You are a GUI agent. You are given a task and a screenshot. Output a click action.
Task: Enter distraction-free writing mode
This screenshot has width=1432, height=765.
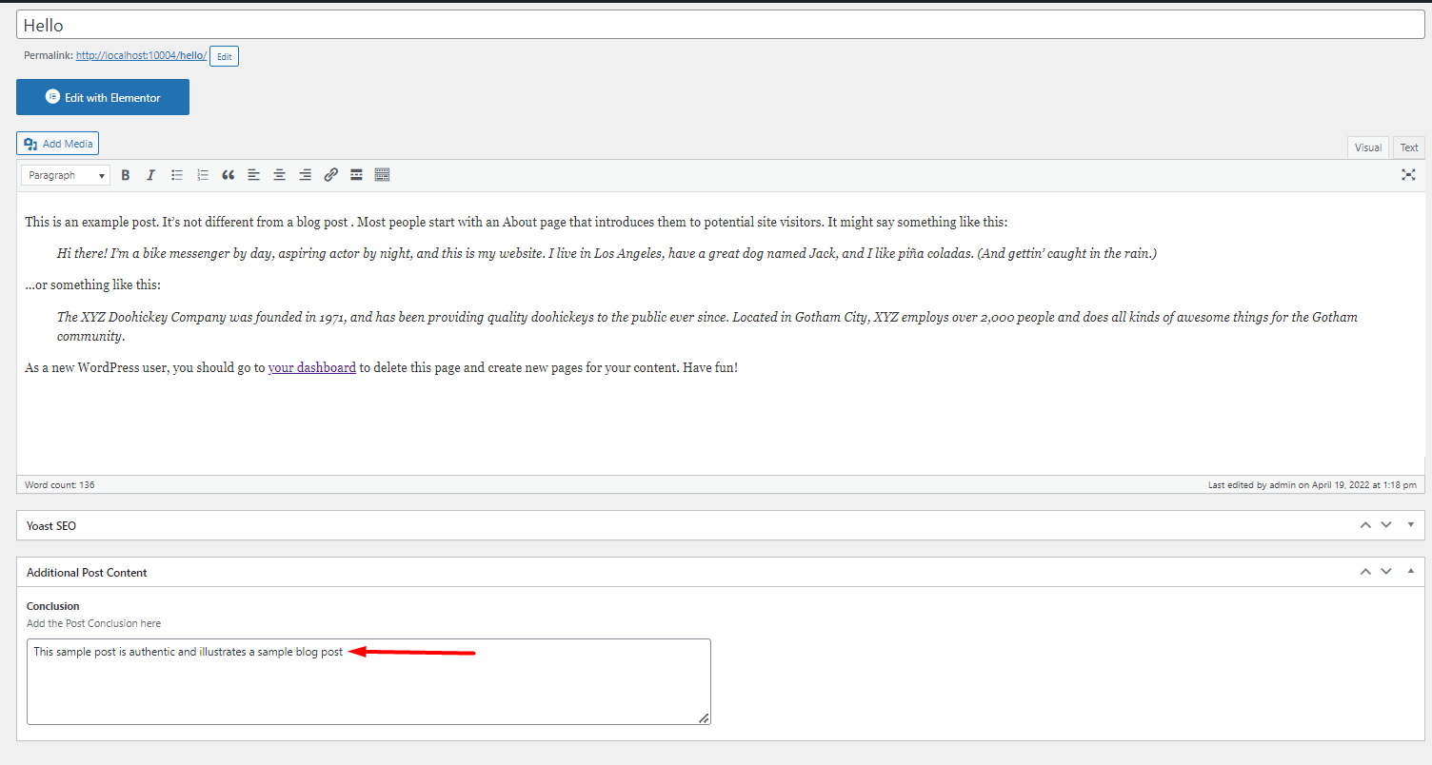click(x=1408, y=174)
